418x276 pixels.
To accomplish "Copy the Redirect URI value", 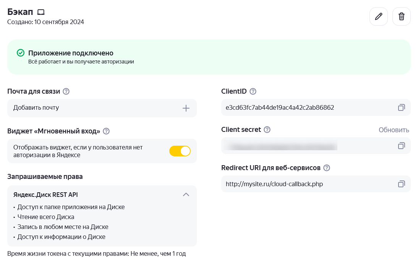I will pos(401,184).
